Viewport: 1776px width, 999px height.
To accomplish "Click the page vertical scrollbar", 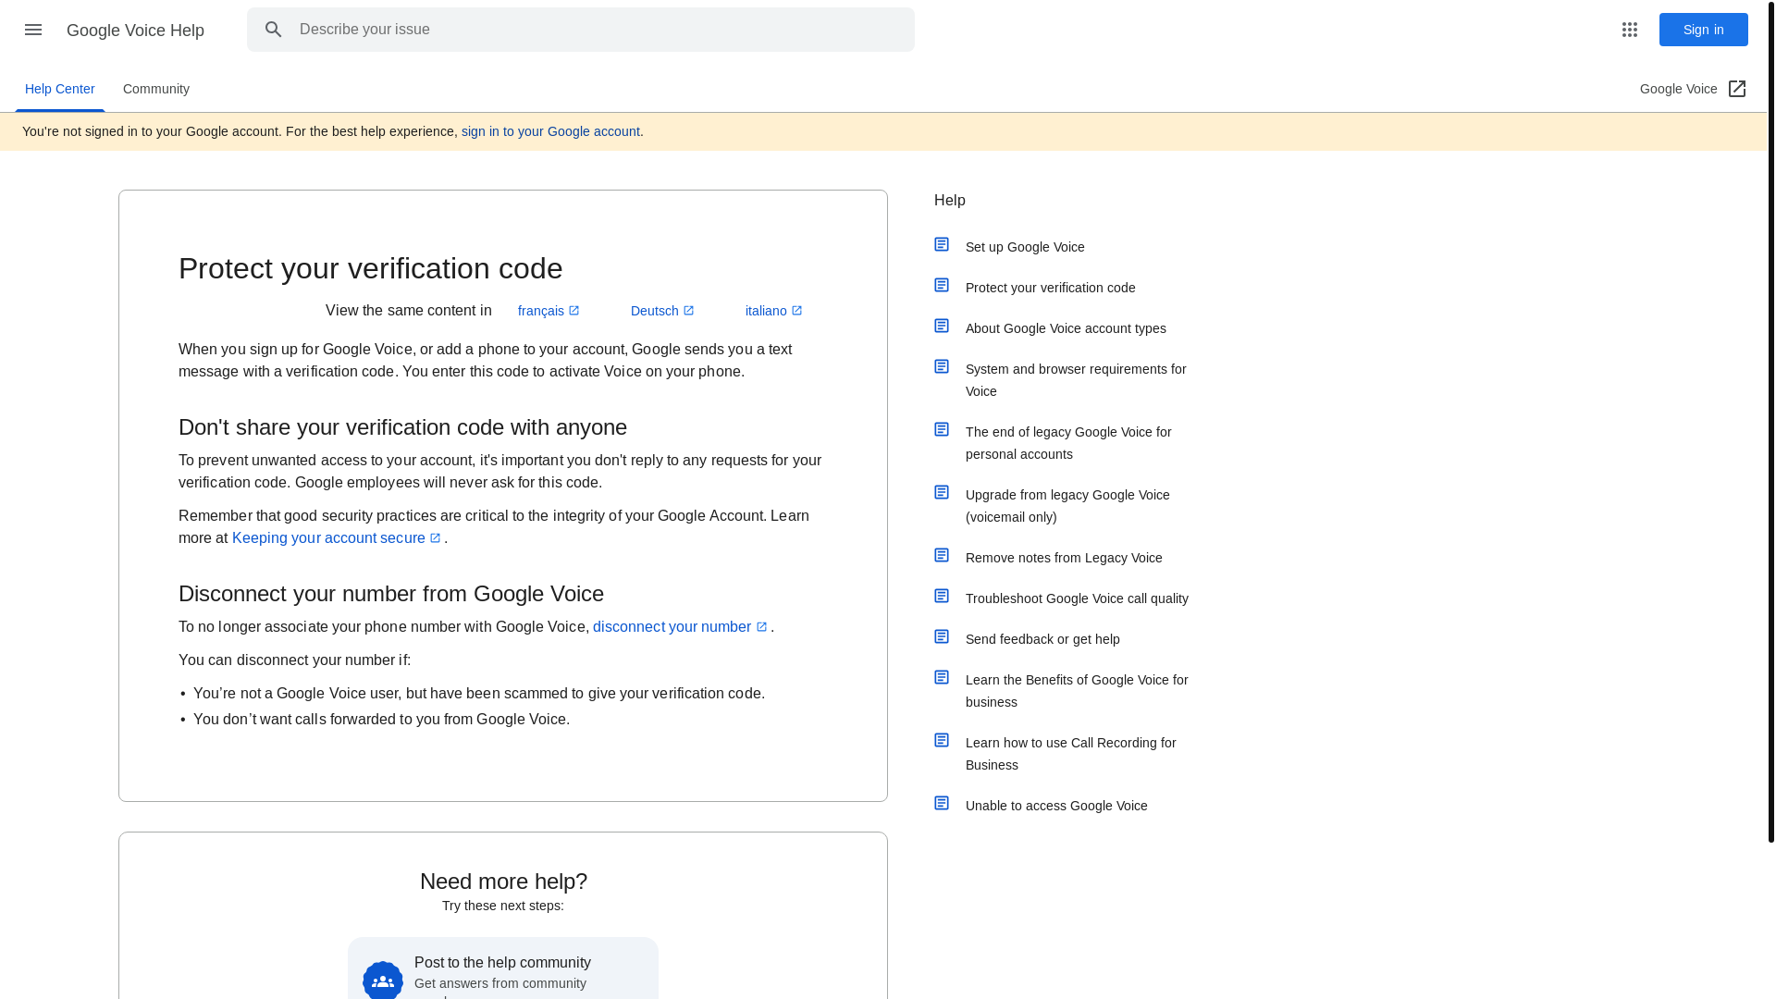I will (x=1771, y=421).
